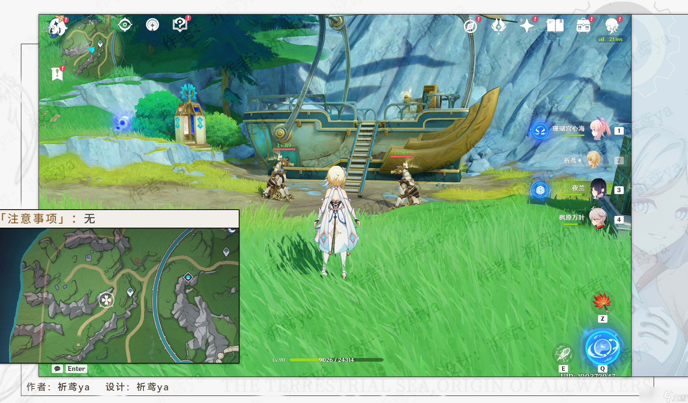This screenshot has width=688, height=403.
Task: Click the 设计:祈鸢ya credit text
Action: coord(137,387)
